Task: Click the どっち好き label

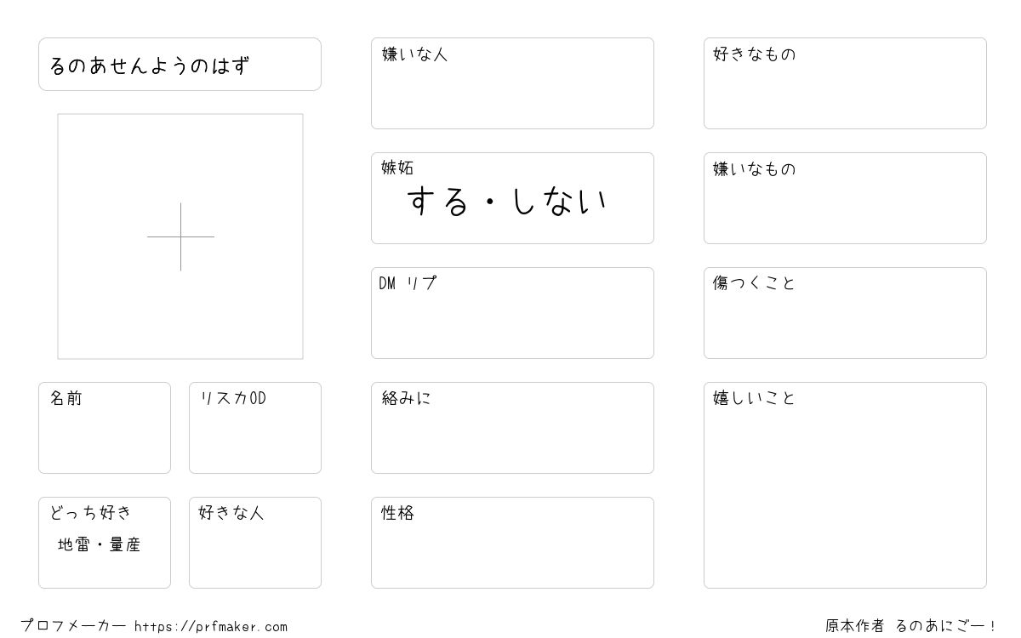Action: coord(91,513)
